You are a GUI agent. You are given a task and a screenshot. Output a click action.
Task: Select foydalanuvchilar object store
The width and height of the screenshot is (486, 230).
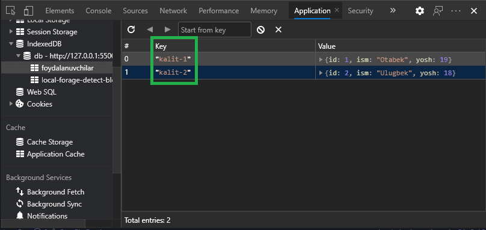(x=67, y=67)
